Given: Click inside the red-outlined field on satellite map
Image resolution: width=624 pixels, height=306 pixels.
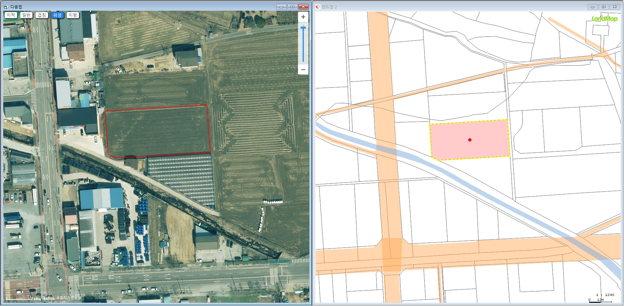Looking at the screenshot, I should point(158,131).
